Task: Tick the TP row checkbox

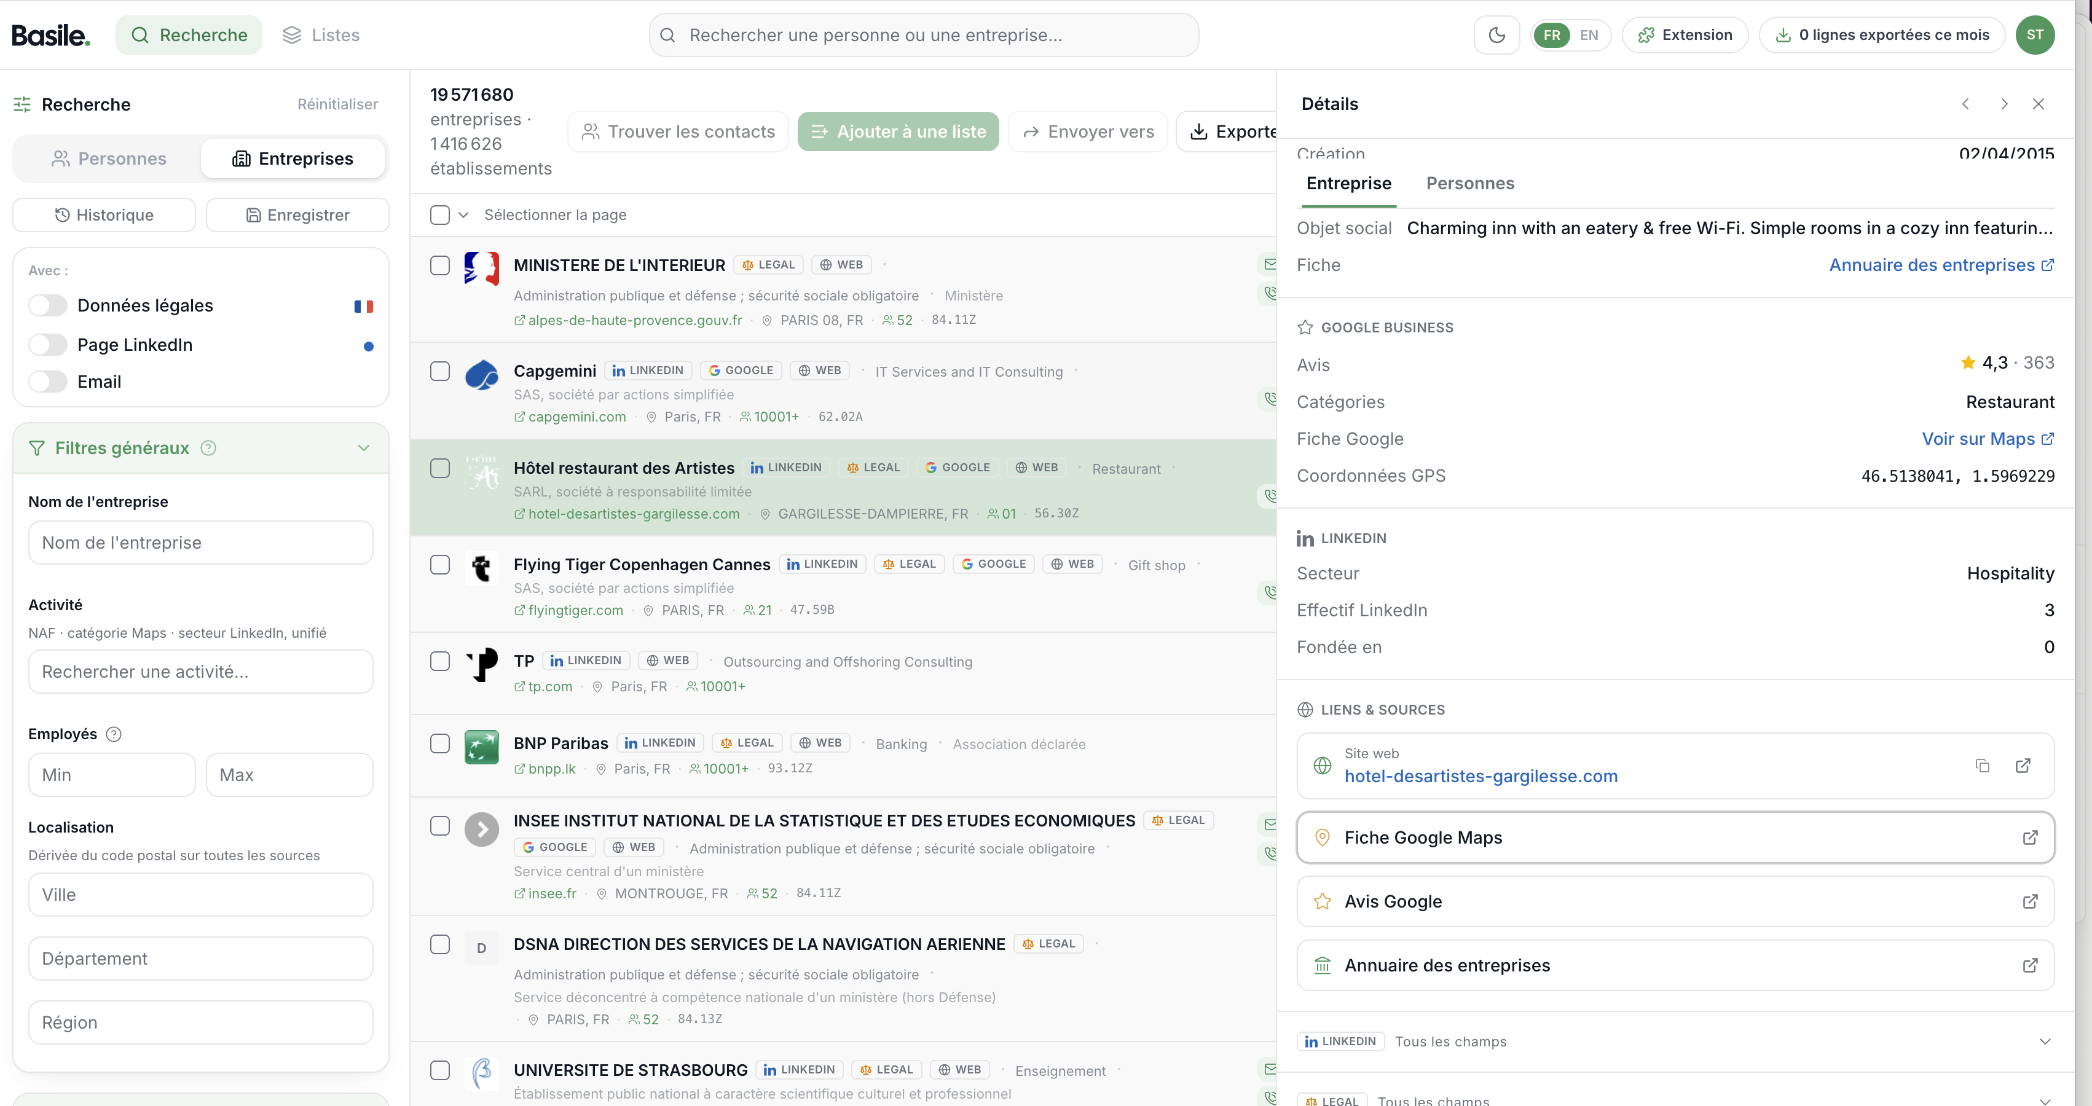Action: (439, 661)
